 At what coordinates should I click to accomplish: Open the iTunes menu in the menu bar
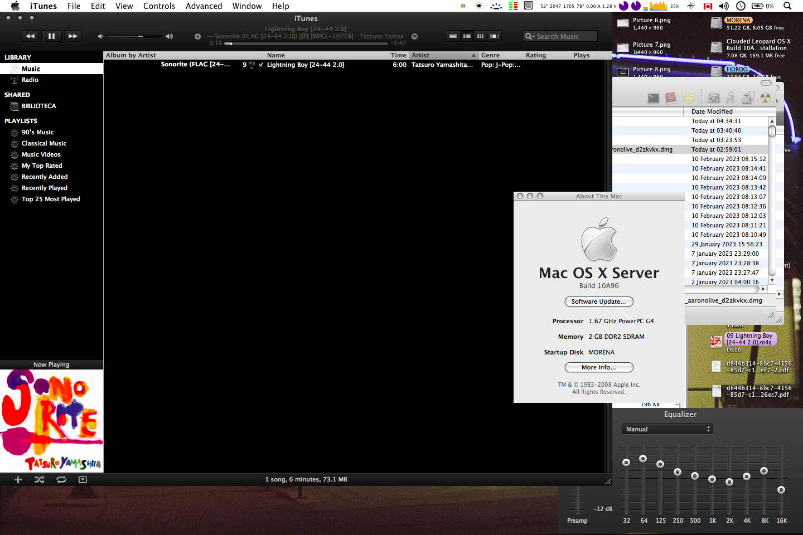(43, 6)
